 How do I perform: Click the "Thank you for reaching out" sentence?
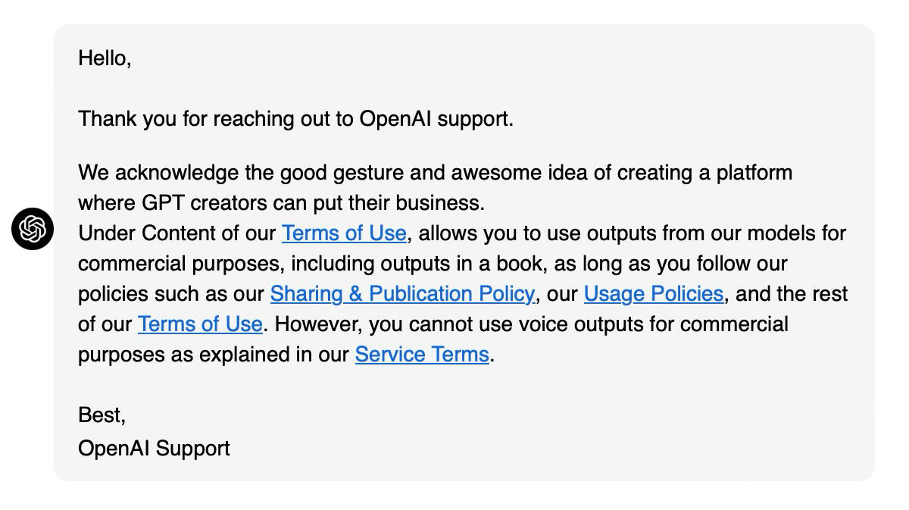(x=295, y=119)
